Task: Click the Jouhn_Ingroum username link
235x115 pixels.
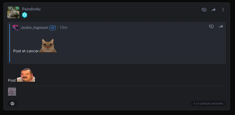Action: point(34,28)
